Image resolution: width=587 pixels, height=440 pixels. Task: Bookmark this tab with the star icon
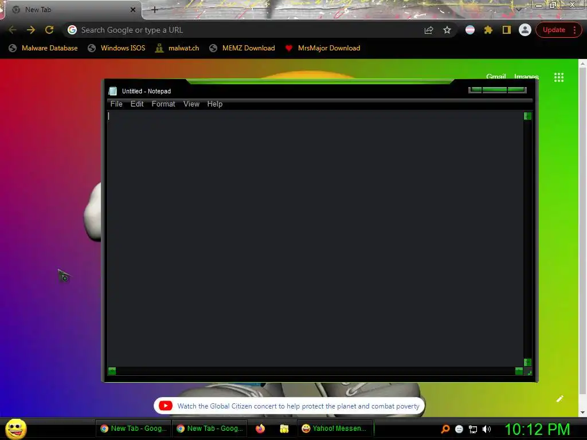[447, 30]
